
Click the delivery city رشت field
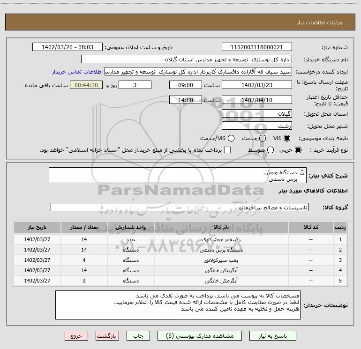click(257, 126)
